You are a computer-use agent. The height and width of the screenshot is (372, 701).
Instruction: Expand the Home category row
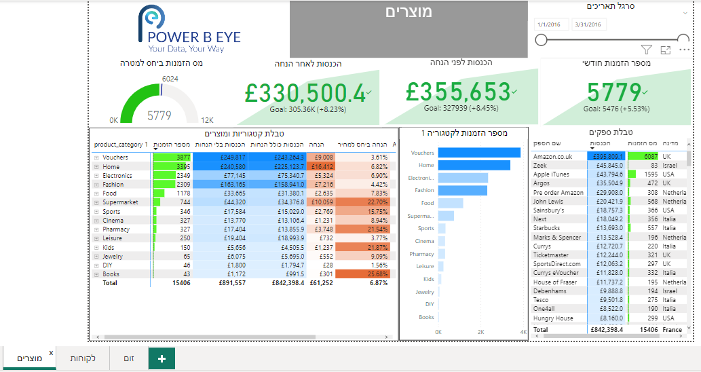(x=96, y=167)
